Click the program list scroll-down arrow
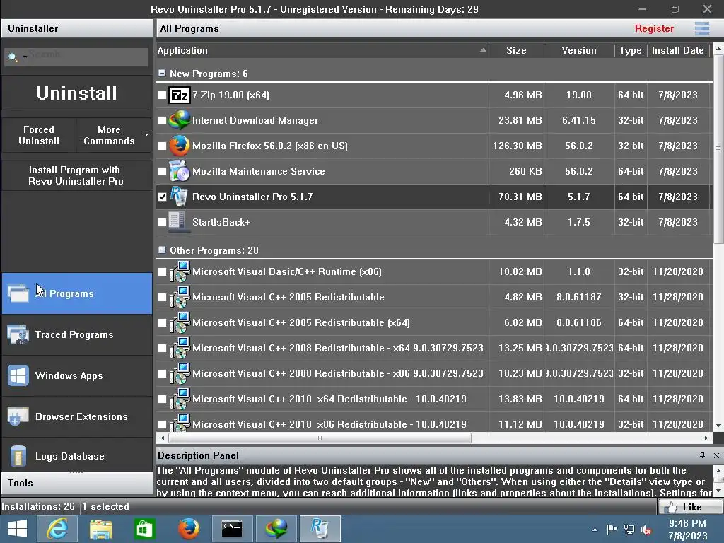 click(x=718, y=425)
